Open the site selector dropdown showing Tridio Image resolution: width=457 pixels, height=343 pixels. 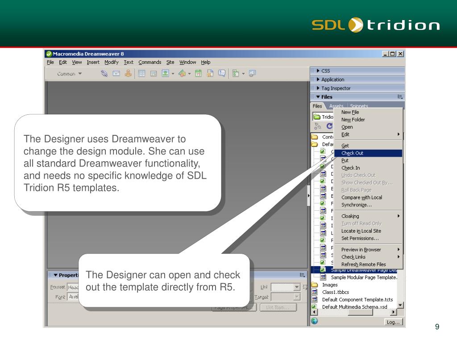pos(323,117)
